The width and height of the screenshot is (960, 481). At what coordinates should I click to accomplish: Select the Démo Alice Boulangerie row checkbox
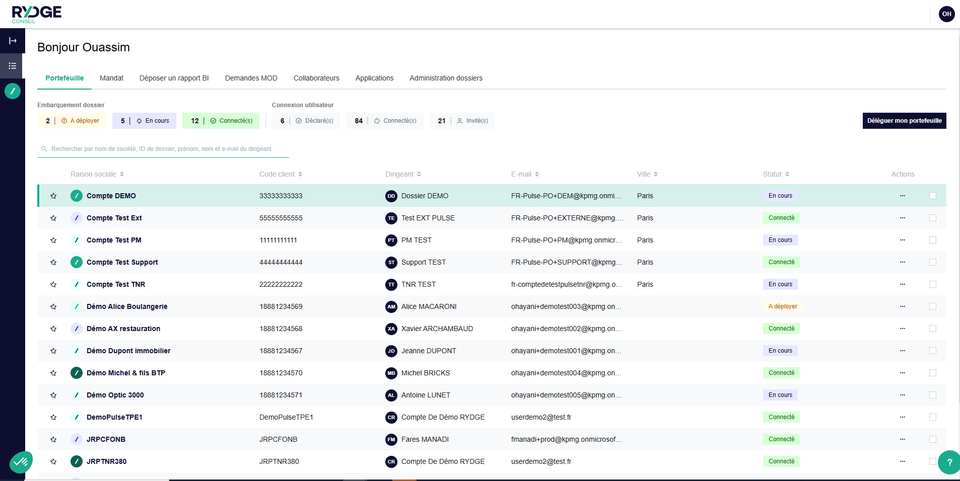[x=932, y=306]
